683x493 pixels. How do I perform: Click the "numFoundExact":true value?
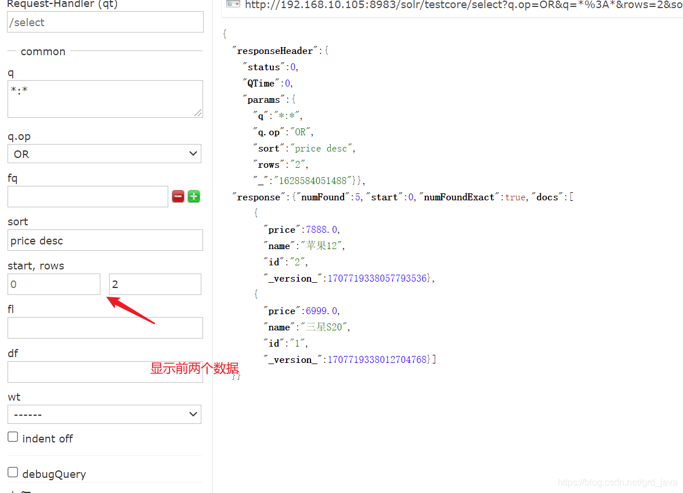point(474,197)
